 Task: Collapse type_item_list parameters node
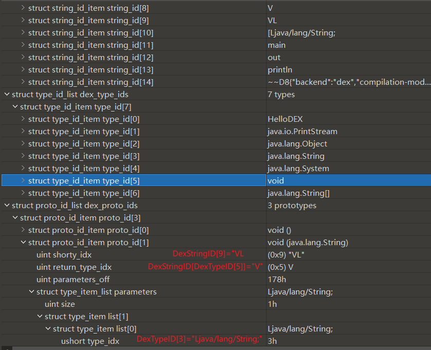(x=31, y=292)
